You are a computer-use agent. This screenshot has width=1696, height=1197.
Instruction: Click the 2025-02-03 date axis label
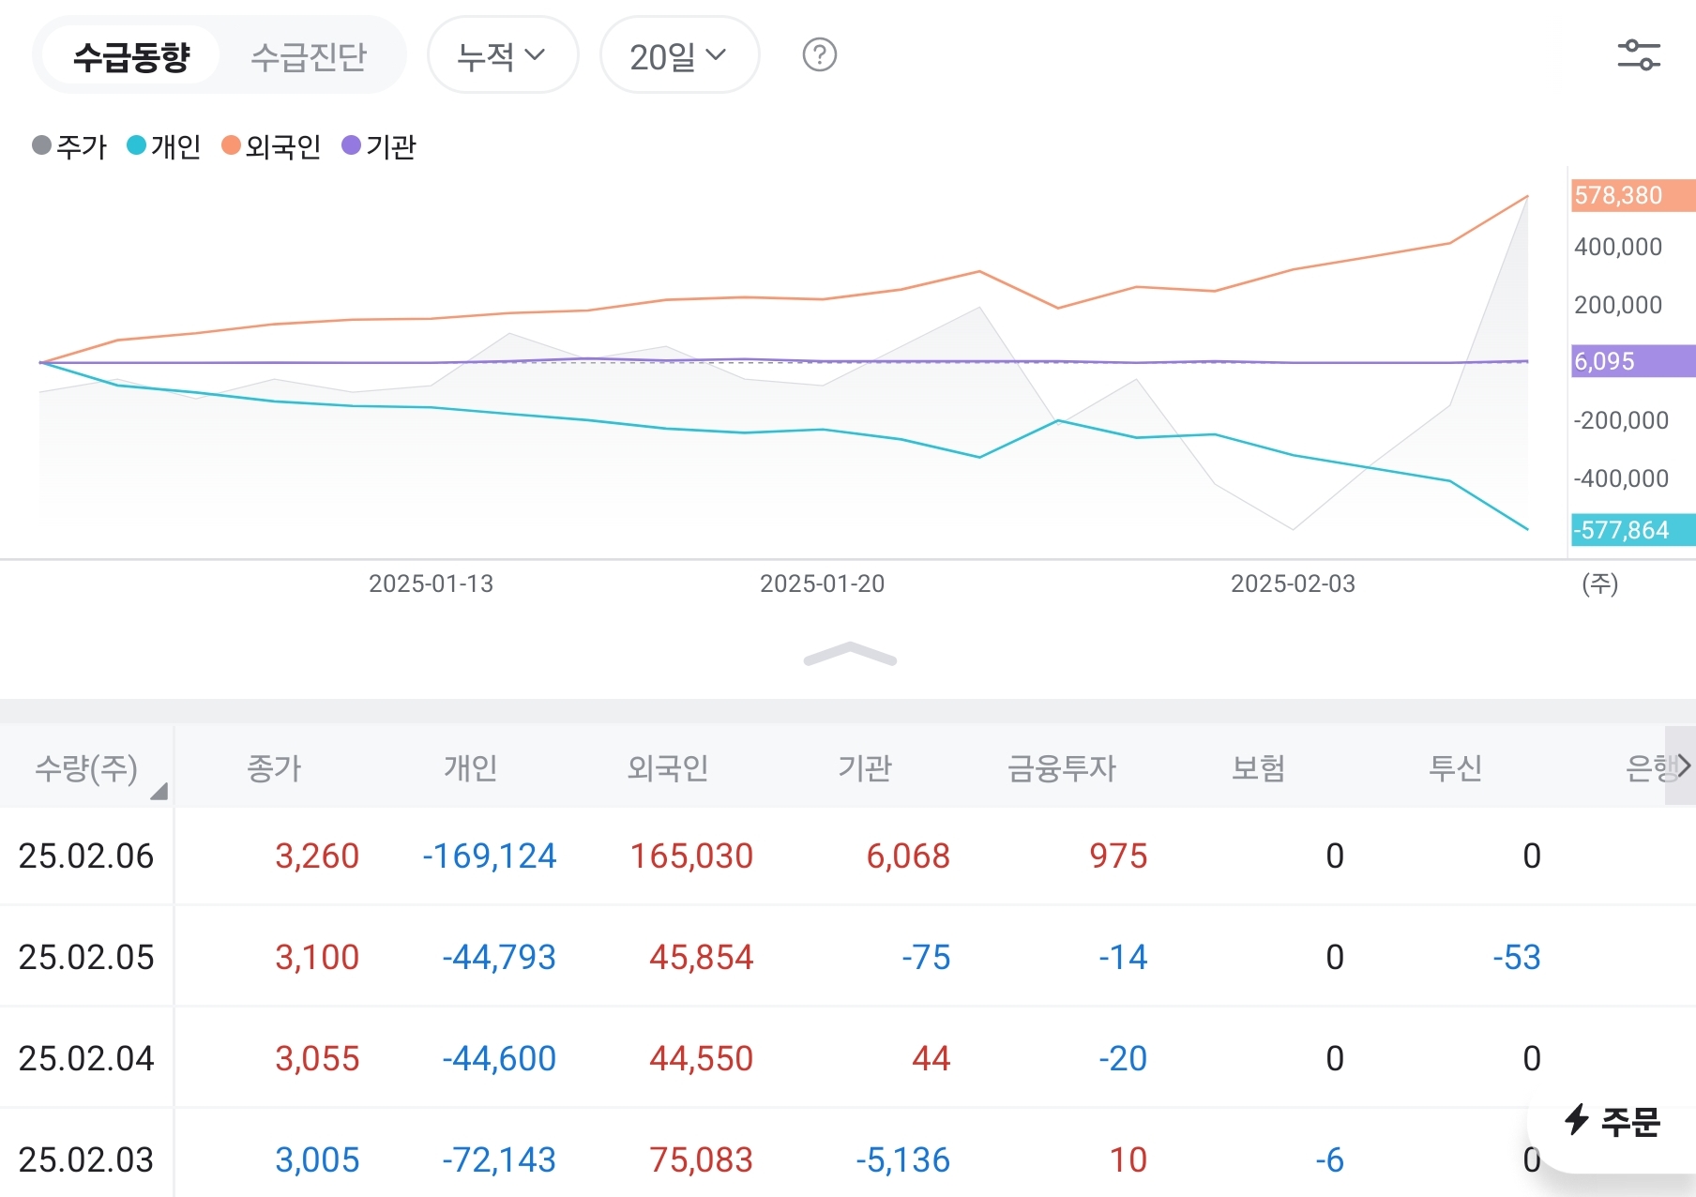coord(1293,583)
